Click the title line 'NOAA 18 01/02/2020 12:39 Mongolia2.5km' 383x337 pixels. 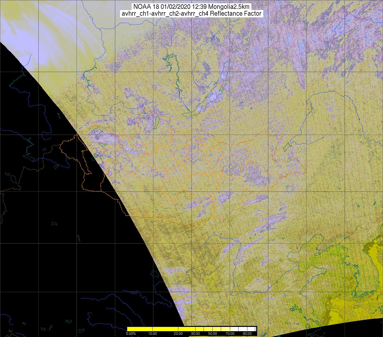point(191,7)
